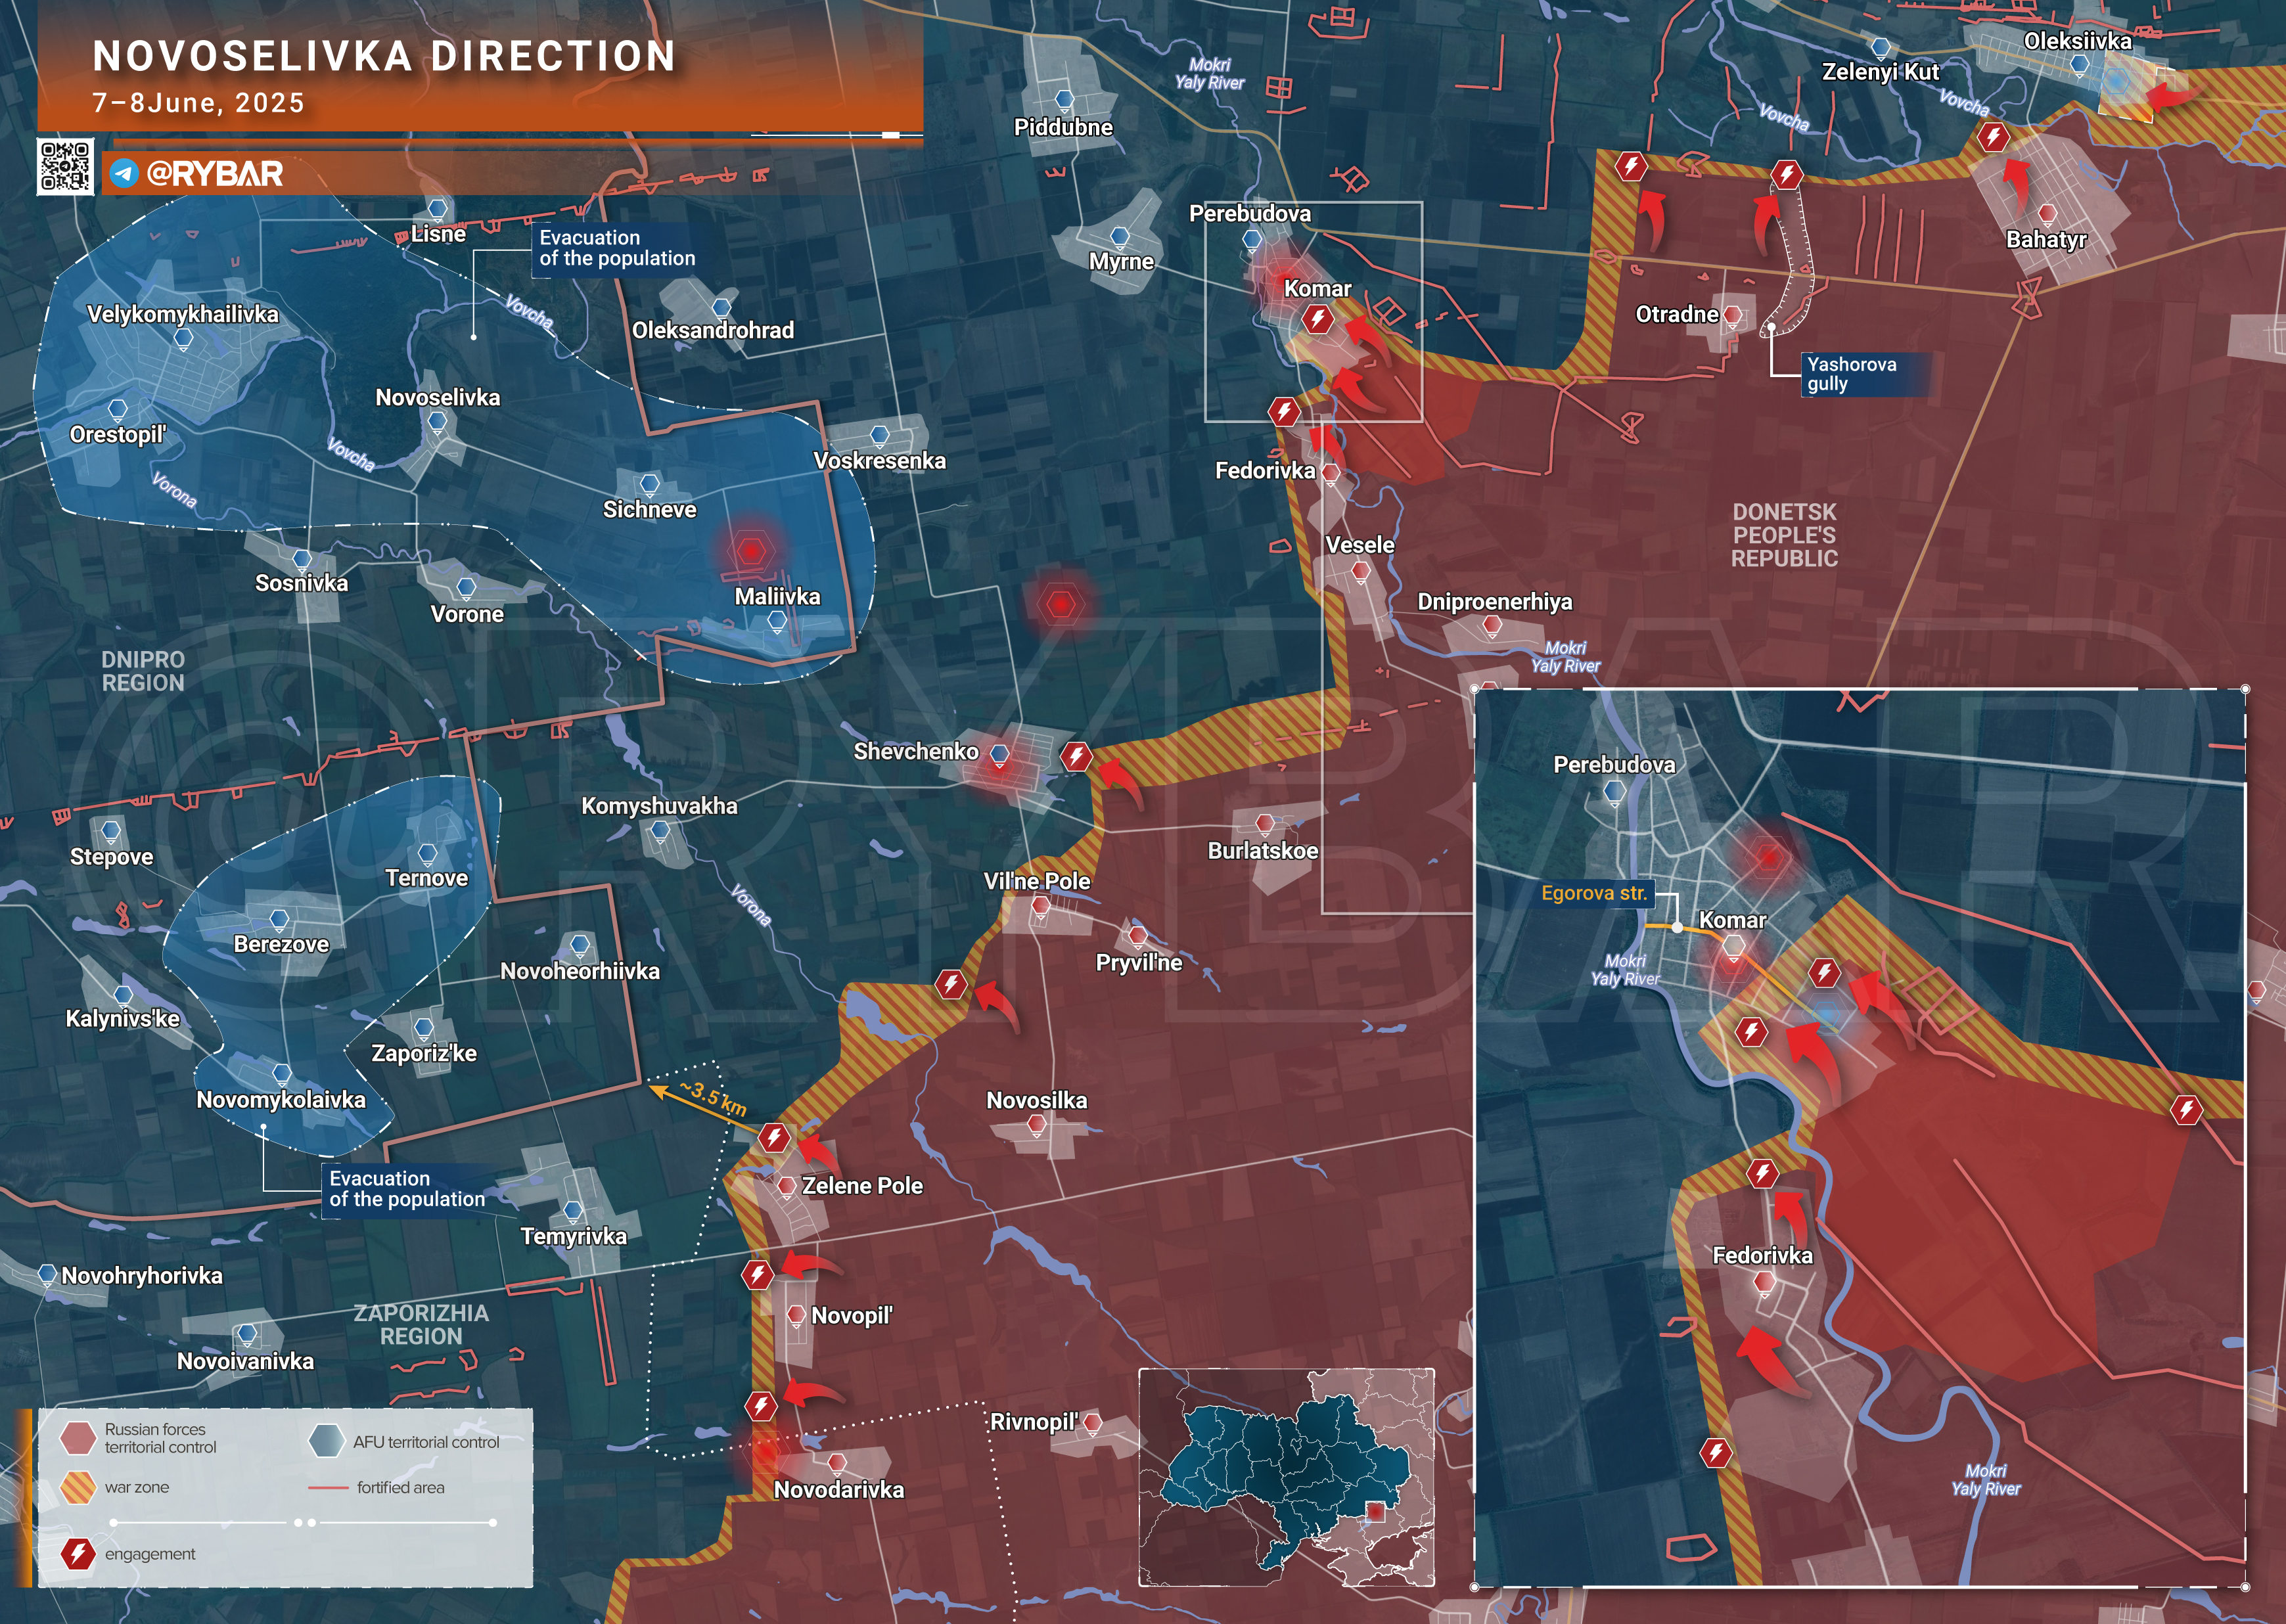Click the engagement marker above Zelene Pole
Screen dimensions: 2286x1624
pyautogui.click(x=773, y=1137)
